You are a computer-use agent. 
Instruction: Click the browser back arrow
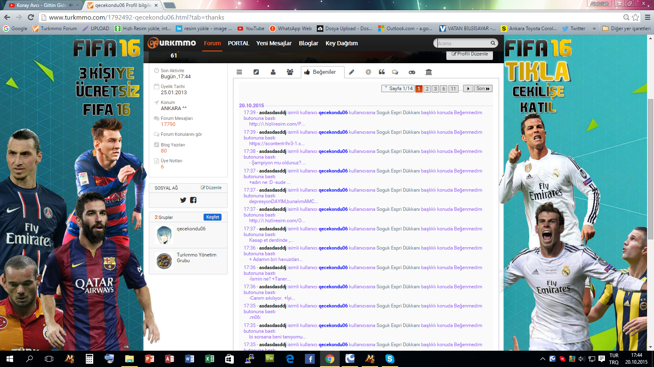point(7,18)
